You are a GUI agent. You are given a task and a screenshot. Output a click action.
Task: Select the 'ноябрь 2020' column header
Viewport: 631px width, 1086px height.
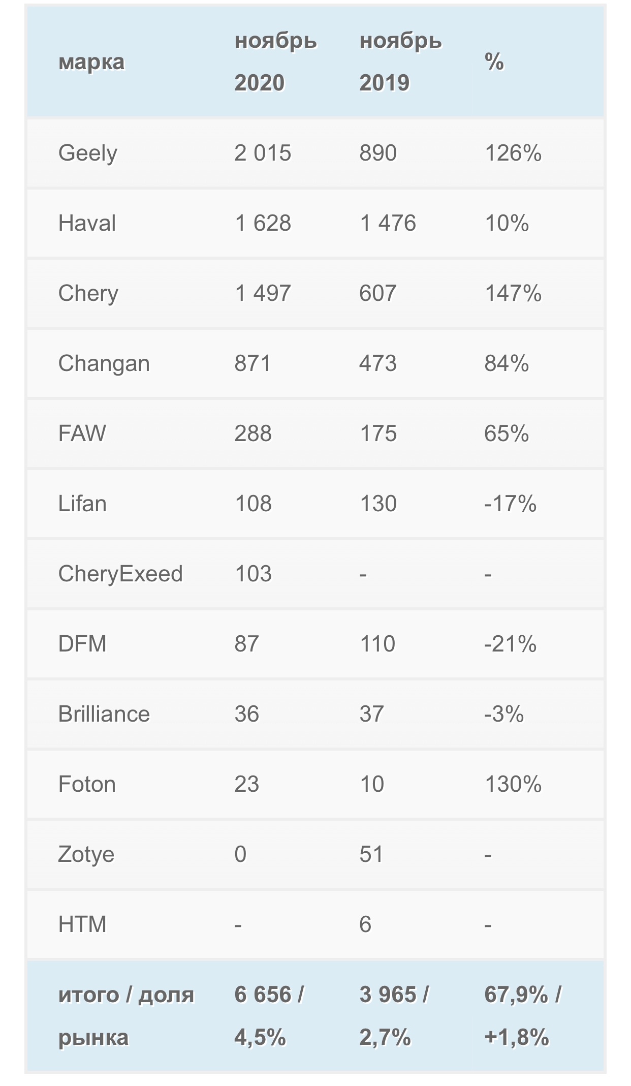(275, 62)
